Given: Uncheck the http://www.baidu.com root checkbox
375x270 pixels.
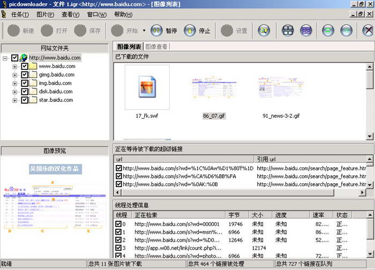Looking at the screenshot, I should tap(15, 58).
